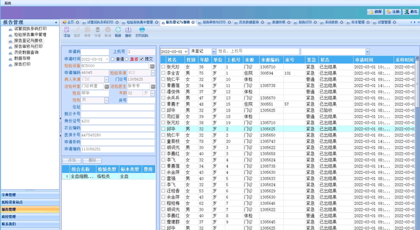Click the 取消 (cancel) toolbar icon

tap(108, 32)
